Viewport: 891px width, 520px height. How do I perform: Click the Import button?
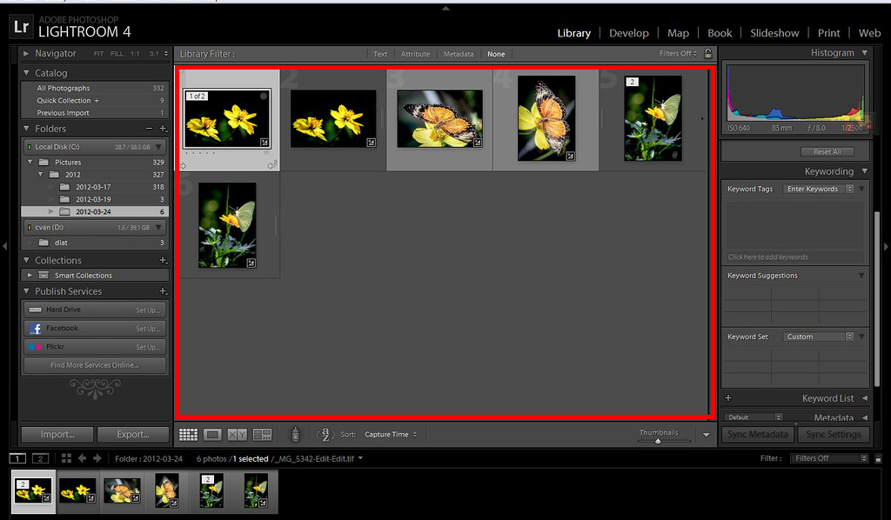(x=57, y=434)
